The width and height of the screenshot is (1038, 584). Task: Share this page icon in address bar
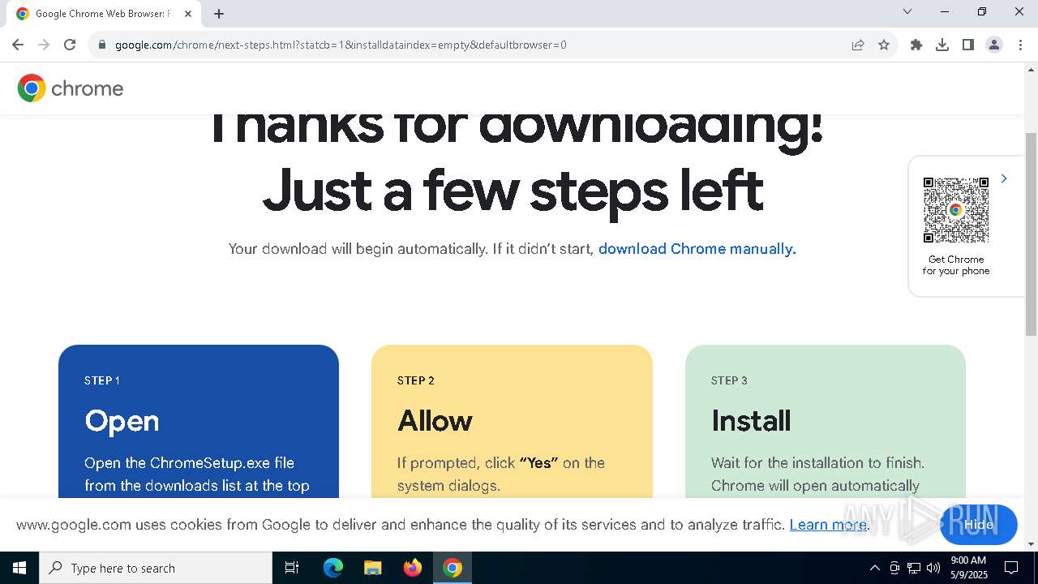click(858, 45)
